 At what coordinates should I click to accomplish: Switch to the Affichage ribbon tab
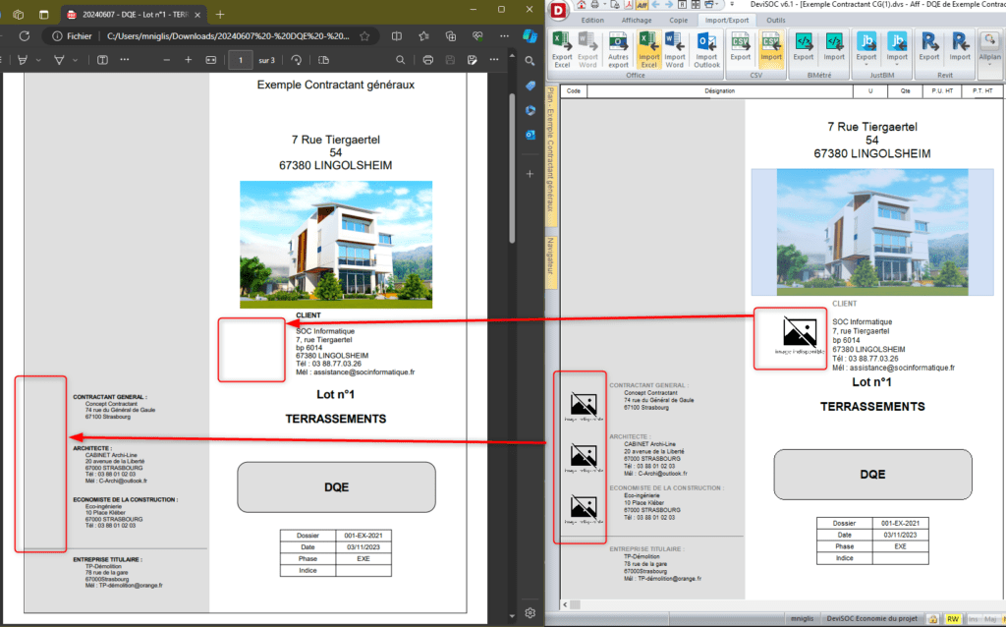click(637, 20)
